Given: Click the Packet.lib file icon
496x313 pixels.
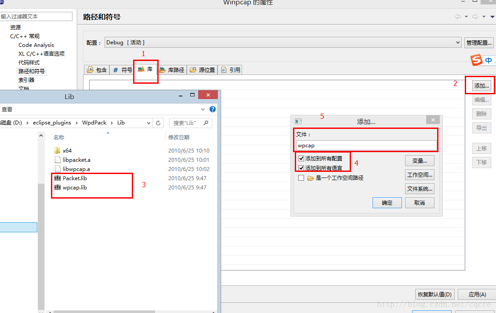Looking at the screenshot, I should click(57, 178).
